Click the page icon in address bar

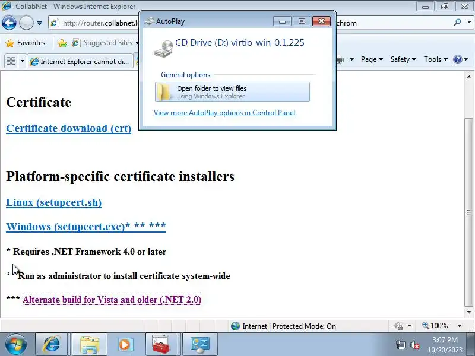click(55, 23)
